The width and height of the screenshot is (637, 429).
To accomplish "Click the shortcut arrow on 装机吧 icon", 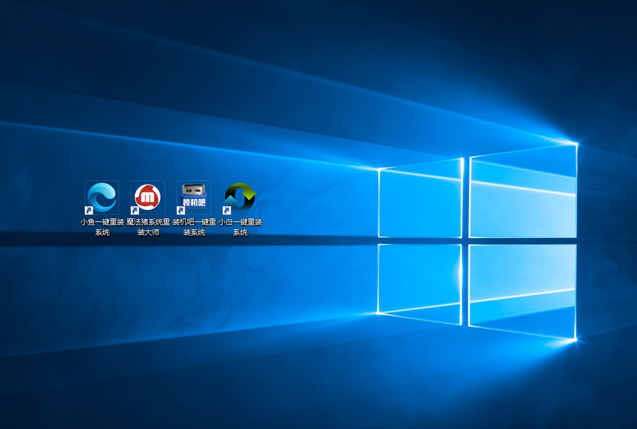I will click(x=181, y=209).
